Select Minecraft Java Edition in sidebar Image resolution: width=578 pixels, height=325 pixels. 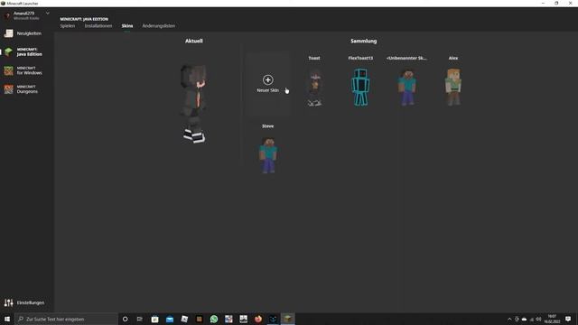(26, 52)
